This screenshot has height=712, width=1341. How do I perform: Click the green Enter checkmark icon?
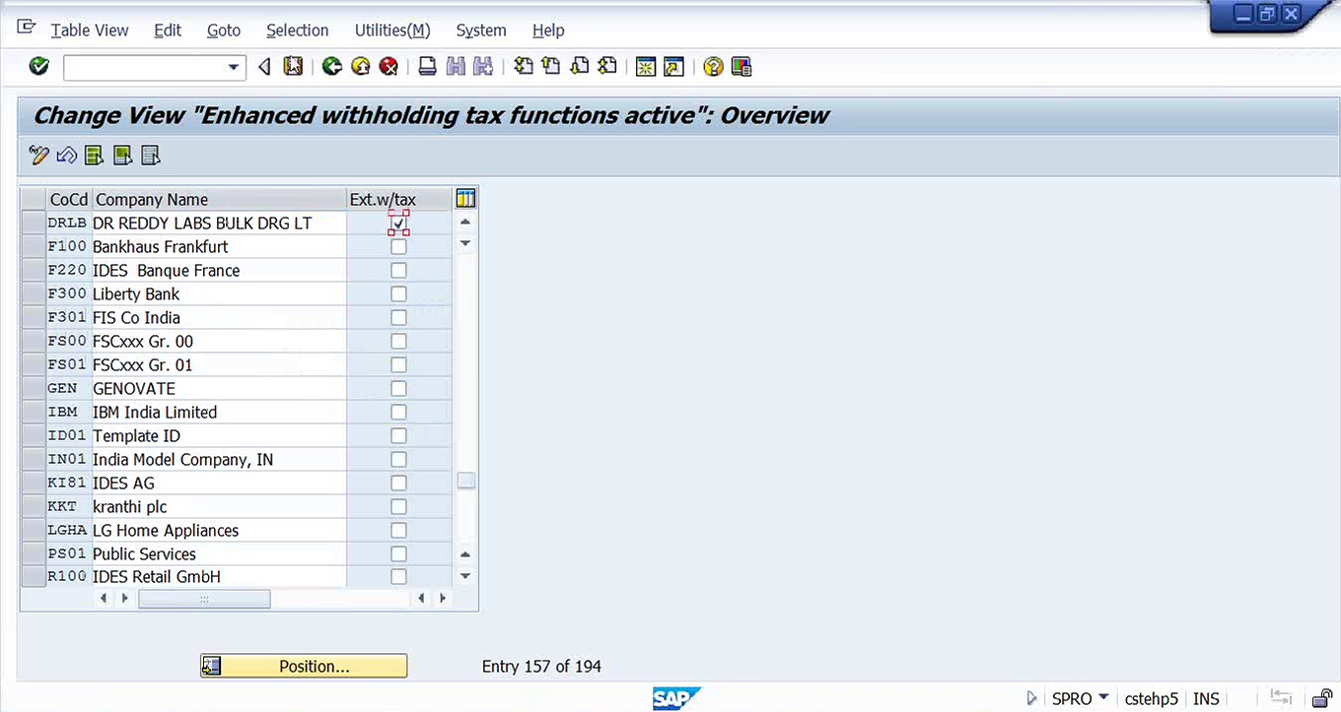pos(39,67)
